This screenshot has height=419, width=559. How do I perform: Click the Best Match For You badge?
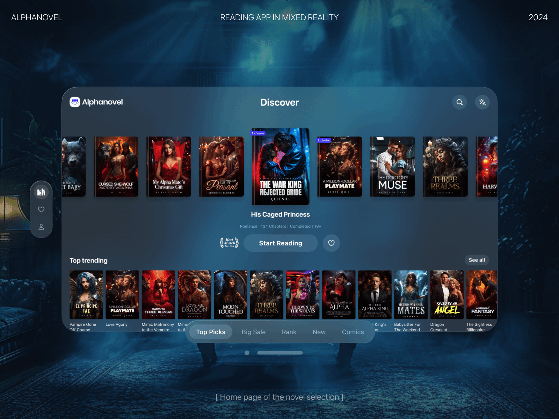point(229,243)
